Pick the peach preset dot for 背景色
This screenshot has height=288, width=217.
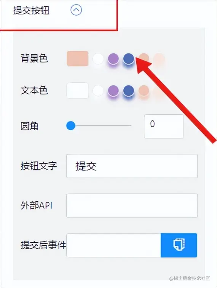pyautogui.click(x=144, y=59)
